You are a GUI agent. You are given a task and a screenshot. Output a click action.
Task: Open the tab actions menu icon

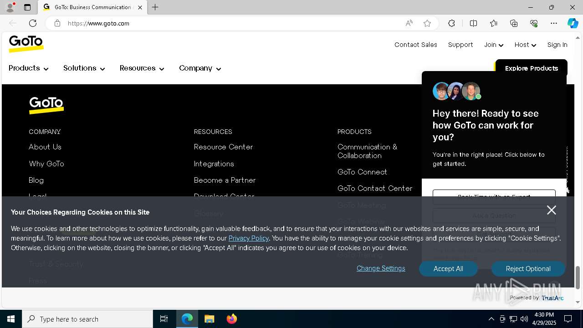point(27,7)
